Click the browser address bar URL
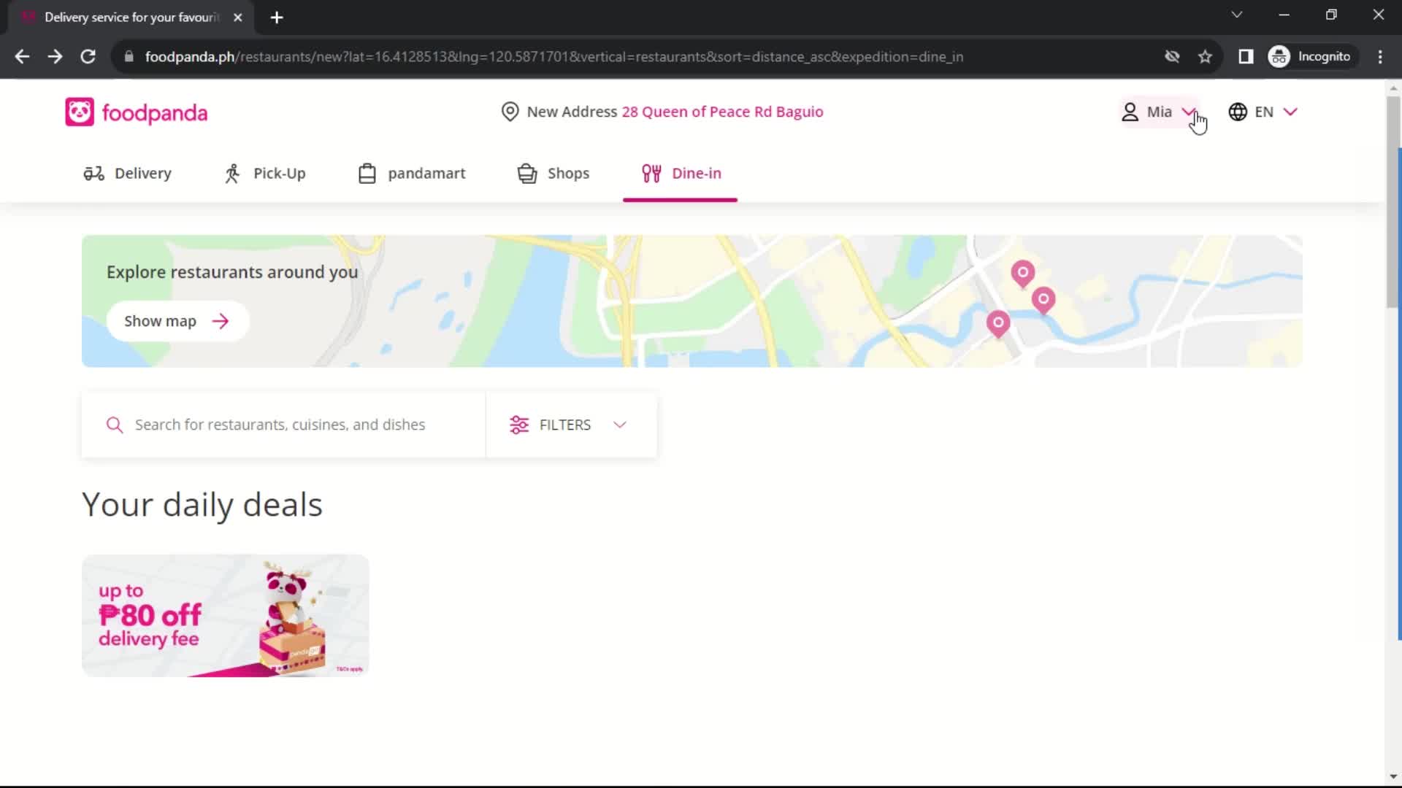The width and height of the screenshot is (1402, 788). click(x=553, y=56)
